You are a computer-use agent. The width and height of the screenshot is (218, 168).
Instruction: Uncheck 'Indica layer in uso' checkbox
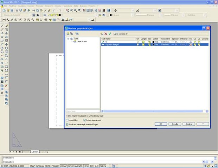click(x=85, y=120)
